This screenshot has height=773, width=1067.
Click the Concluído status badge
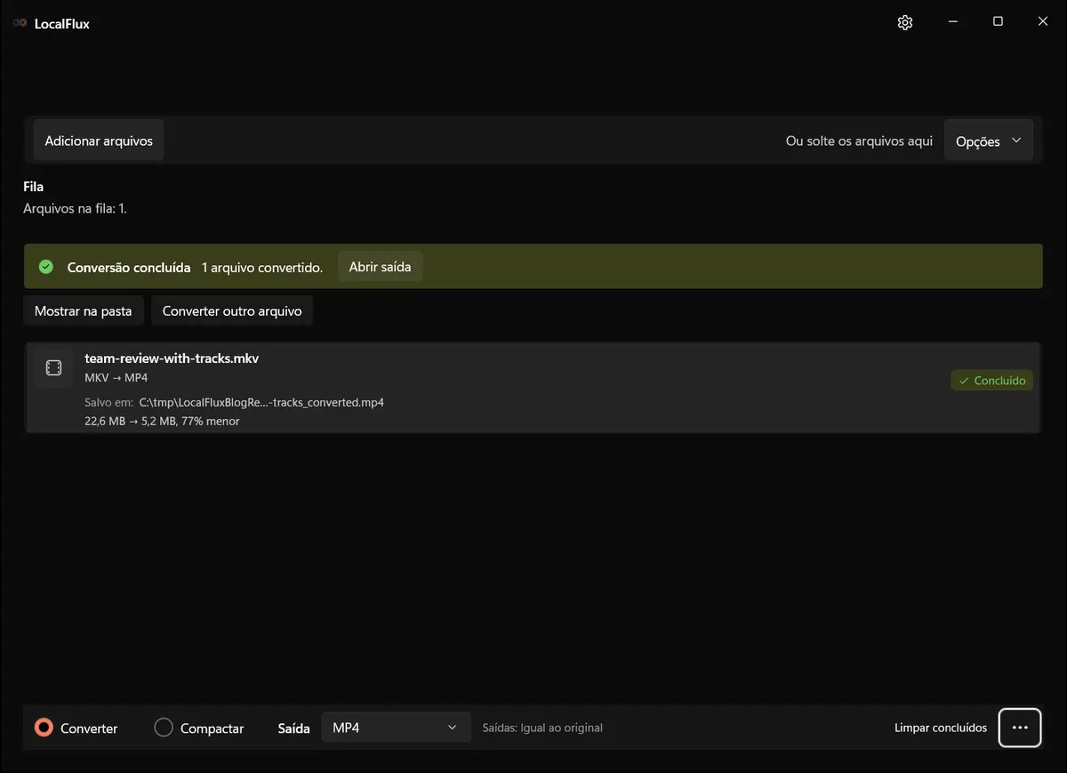992,381
